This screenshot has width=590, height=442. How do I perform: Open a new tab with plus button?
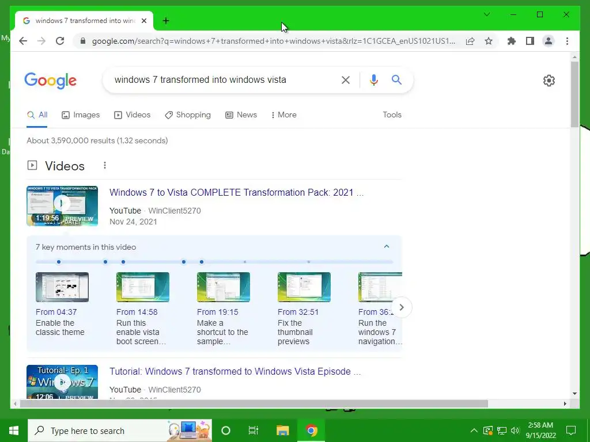click(x=166, y=21)
